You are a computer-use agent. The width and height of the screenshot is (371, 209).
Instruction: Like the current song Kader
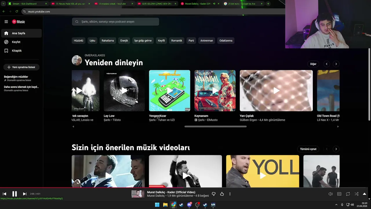click(x=222, y=194)
